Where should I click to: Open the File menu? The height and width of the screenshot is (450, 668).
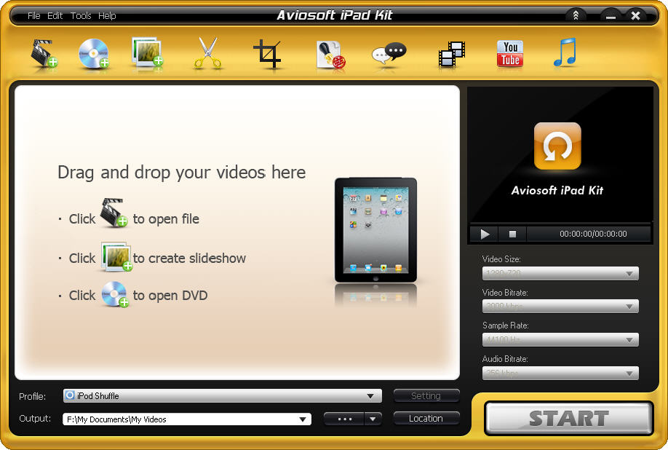pos(33,16)
